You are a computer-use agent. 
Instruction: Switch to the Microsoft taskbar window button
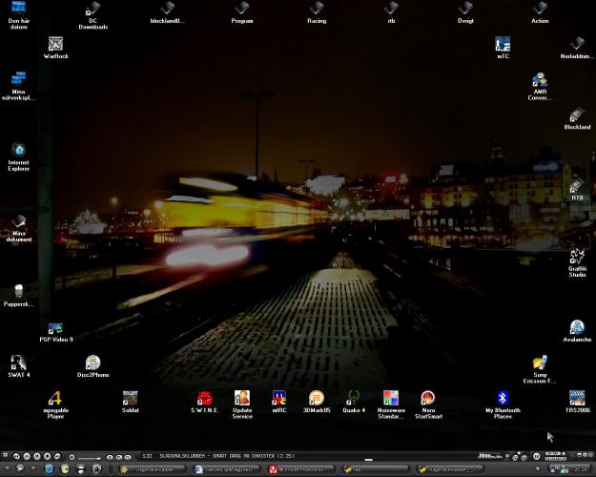tap(301, 469)
